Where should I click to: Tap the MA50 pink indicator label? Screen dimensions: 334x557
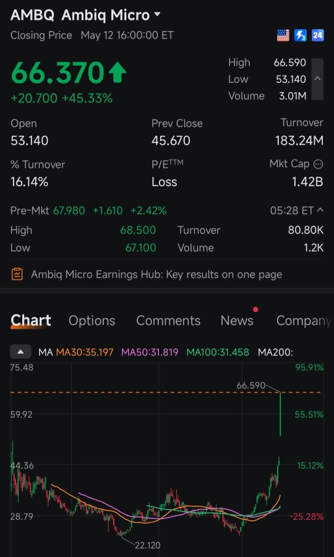[x=150, y=352]
